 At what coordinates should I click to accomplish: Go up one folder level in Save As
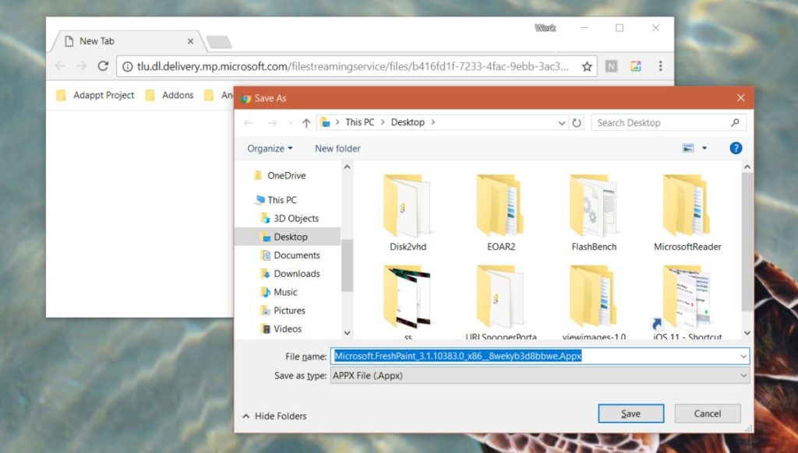[x=304, y=122]
